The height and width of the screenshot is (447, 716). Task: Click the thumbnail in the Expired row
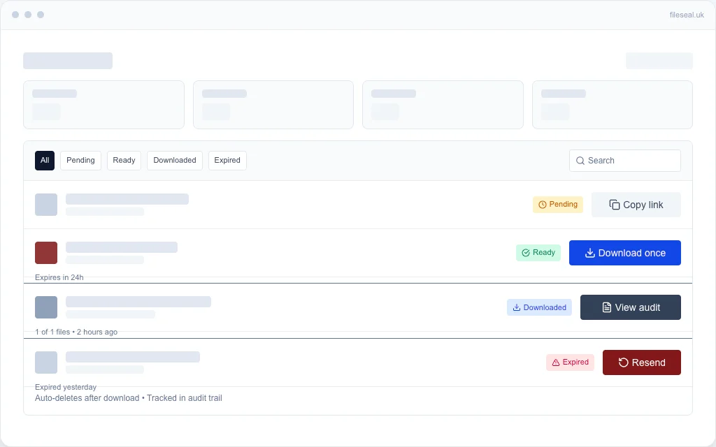click(x=46, y=362)
